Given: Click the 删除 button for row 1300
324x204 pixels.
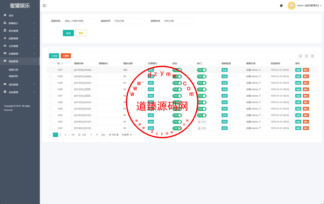Looking at the screenshot, I should click(x=306, y=77).
